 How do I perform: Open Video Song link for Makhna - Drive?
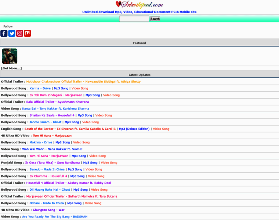pyautogui.click(x=81, y=142)
